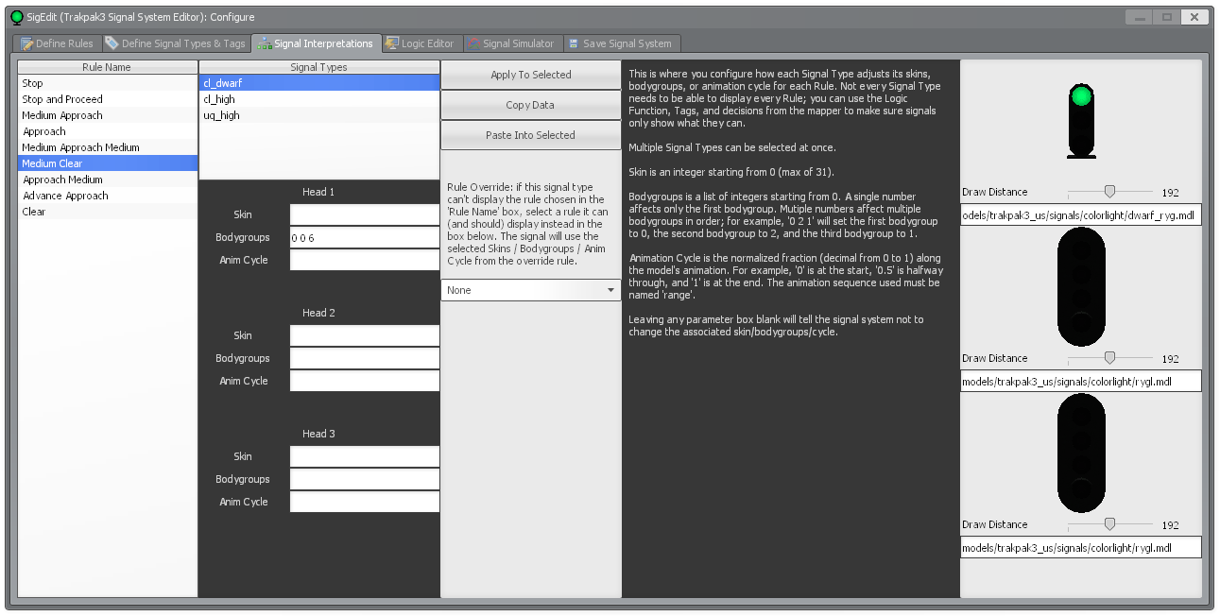Click Head 1 Bodygroups field with 0 0 6

tap(365, 237)
